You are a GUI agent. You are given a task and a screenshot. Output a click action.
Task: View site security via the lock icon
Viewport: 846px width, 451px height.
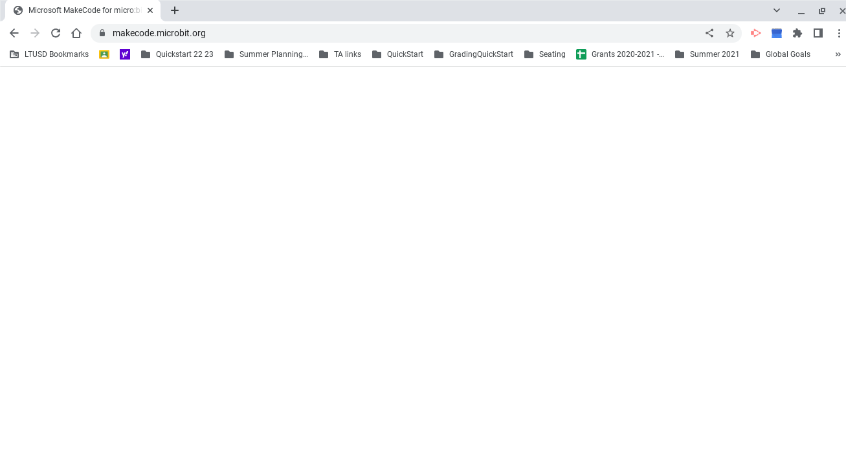point(102,32)
